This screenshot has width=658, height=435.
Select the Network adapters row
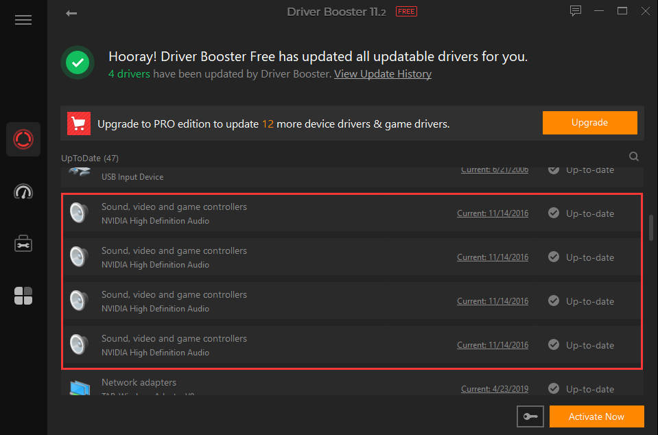point(352,383)
